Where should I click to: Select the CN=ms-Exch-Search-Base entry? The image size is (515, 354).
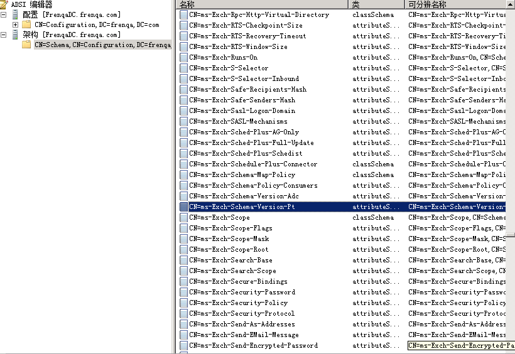pyautogui.click(x=230, y=260)
